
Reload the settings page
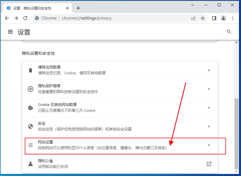25,18
